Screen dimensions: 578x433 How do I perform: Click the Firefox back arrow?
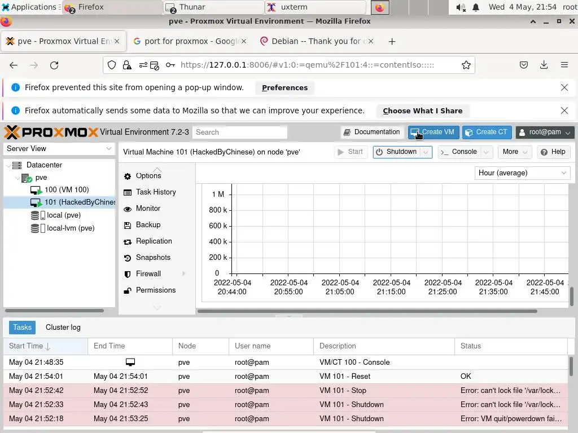(14, 65)
